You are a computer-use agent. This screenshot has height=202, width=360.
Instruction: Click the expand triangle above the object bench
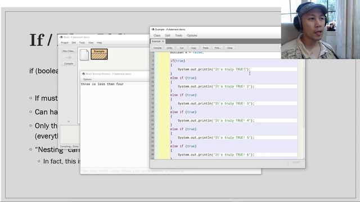pos(69,121)
